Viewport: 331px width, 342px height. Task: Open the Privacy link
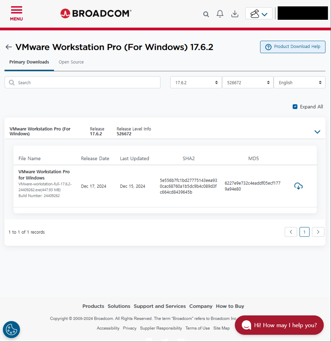[x=130, y=328]
